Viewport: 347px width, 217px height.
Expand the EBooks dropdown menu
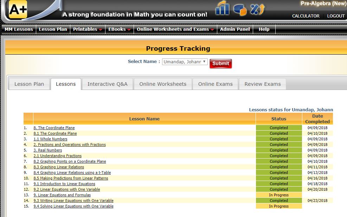click(x=120, y=29)
